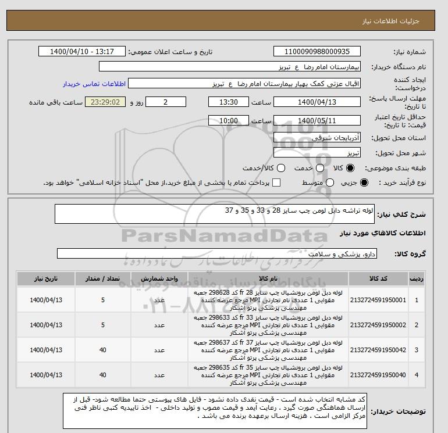448x433 pixels.
Task: Click the item name with size 37 fr
Action: 268,350
